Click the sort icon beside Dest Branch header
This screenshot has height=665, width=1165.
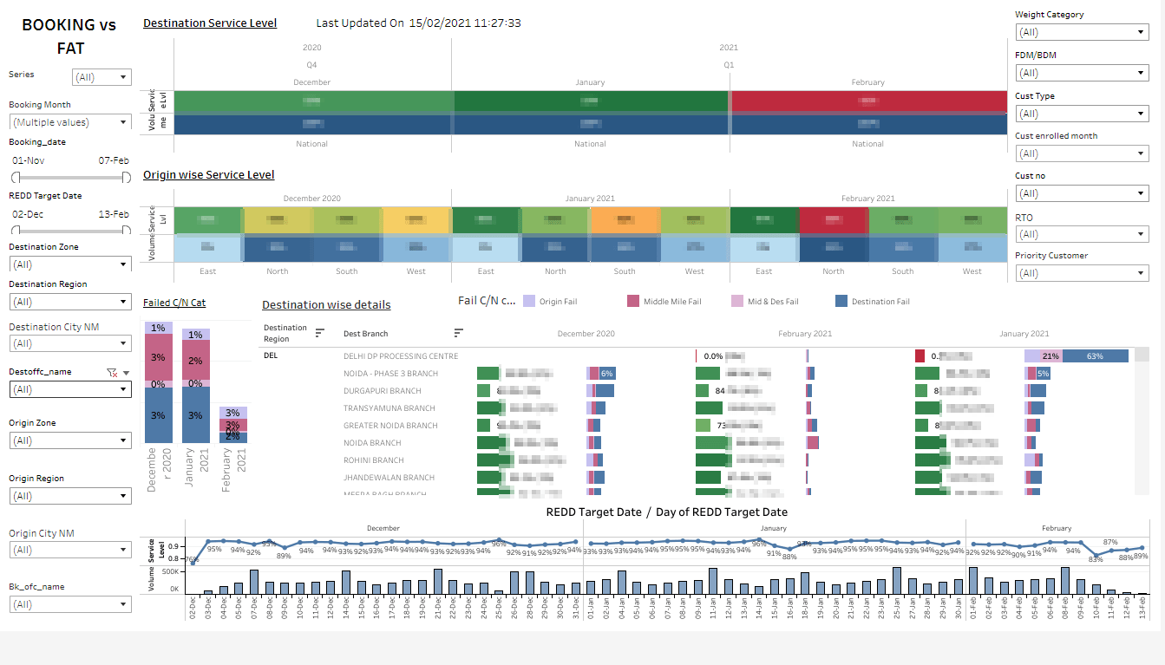[457, 332]
